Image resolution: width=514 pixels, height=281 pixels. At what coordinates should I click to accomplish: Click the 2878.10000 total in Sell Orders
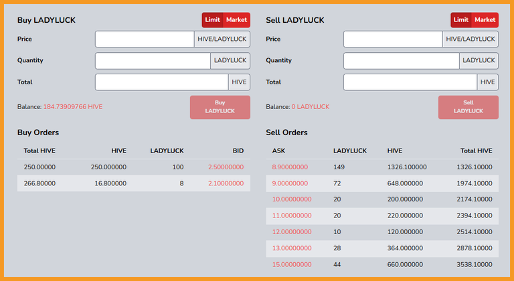click(x=475, y=248)
